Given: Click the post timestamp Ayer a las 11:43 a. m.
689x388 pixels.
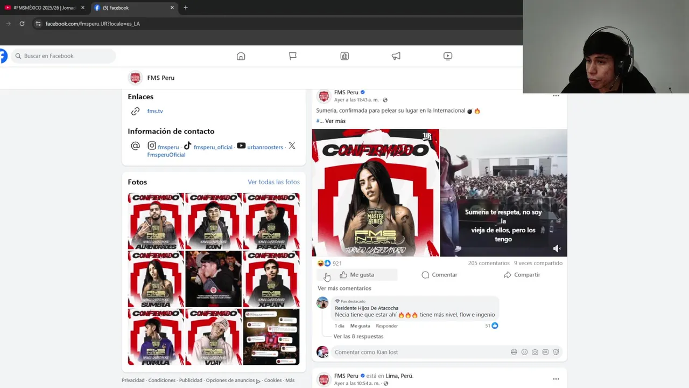Looking at the screenshot, I should tap(356, 100).
